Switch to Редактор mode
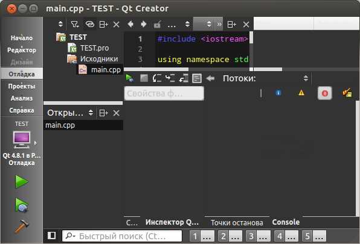Screen dimensions: 360x244 point(22,50)
